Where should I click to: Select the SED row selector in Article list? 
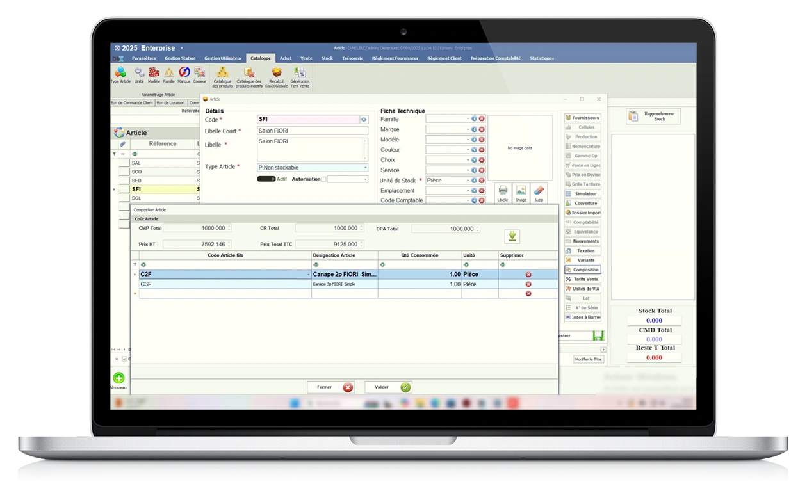click(x=125, y=181)
